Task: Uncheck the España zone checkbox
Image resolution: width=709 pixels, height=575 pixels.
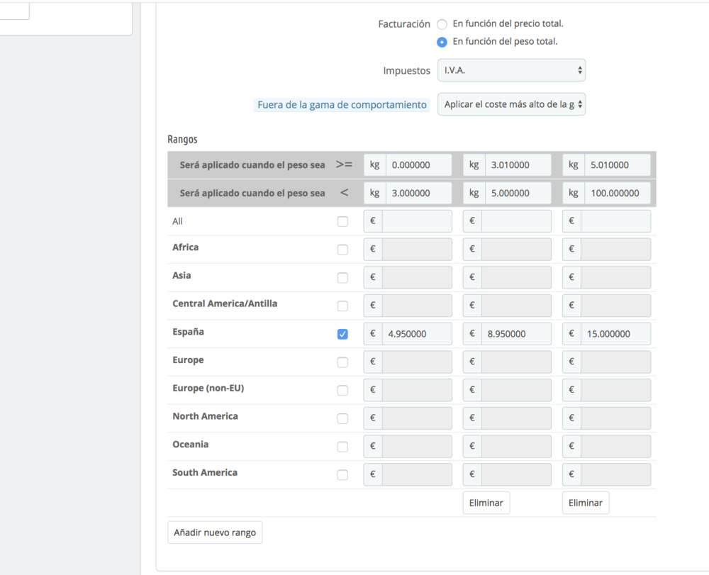Action: pos(342,334)
